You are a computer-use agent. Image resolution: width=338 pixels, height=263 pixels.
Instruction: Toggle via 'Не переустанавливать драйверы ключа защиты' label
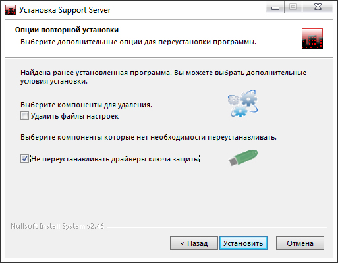[115, 159]
